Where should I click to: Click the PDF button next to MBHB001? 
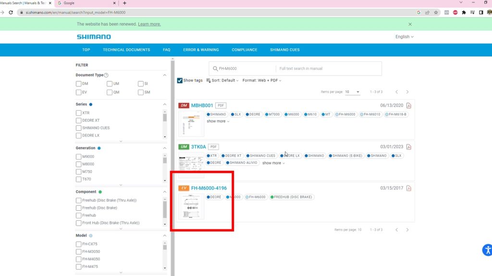point(221,105)
